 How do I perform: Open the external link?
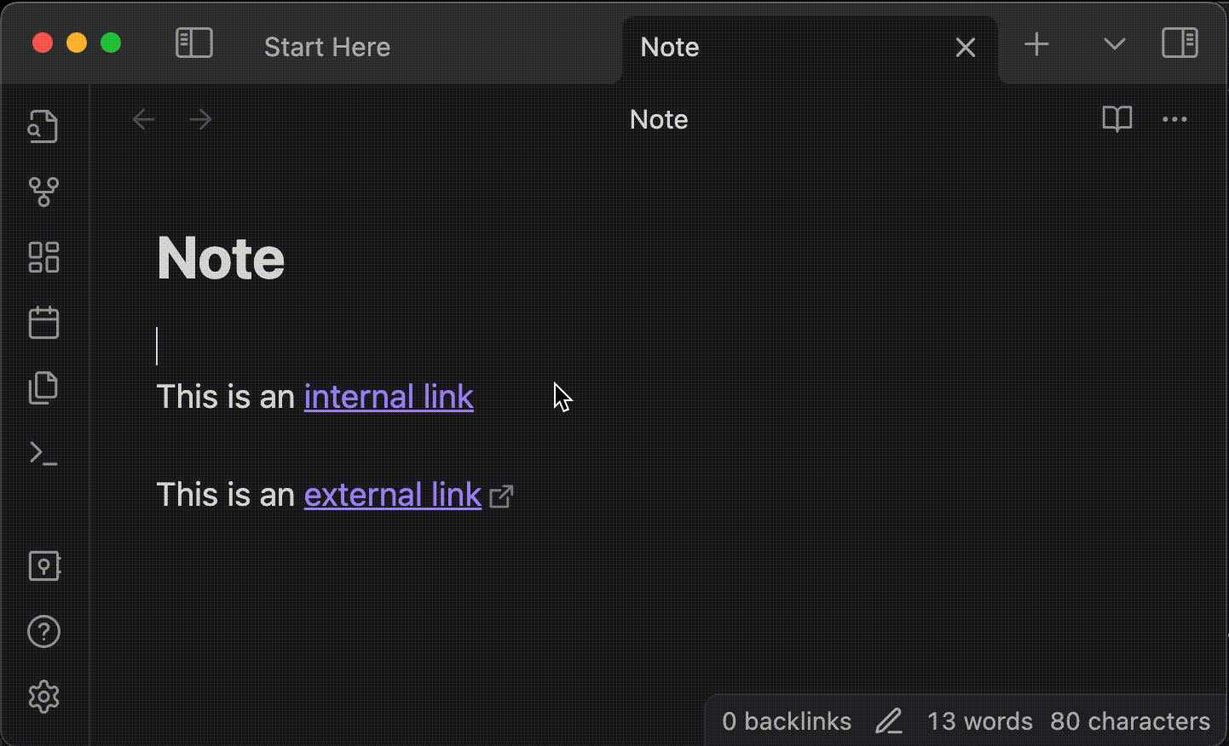[x=393, y=495]
